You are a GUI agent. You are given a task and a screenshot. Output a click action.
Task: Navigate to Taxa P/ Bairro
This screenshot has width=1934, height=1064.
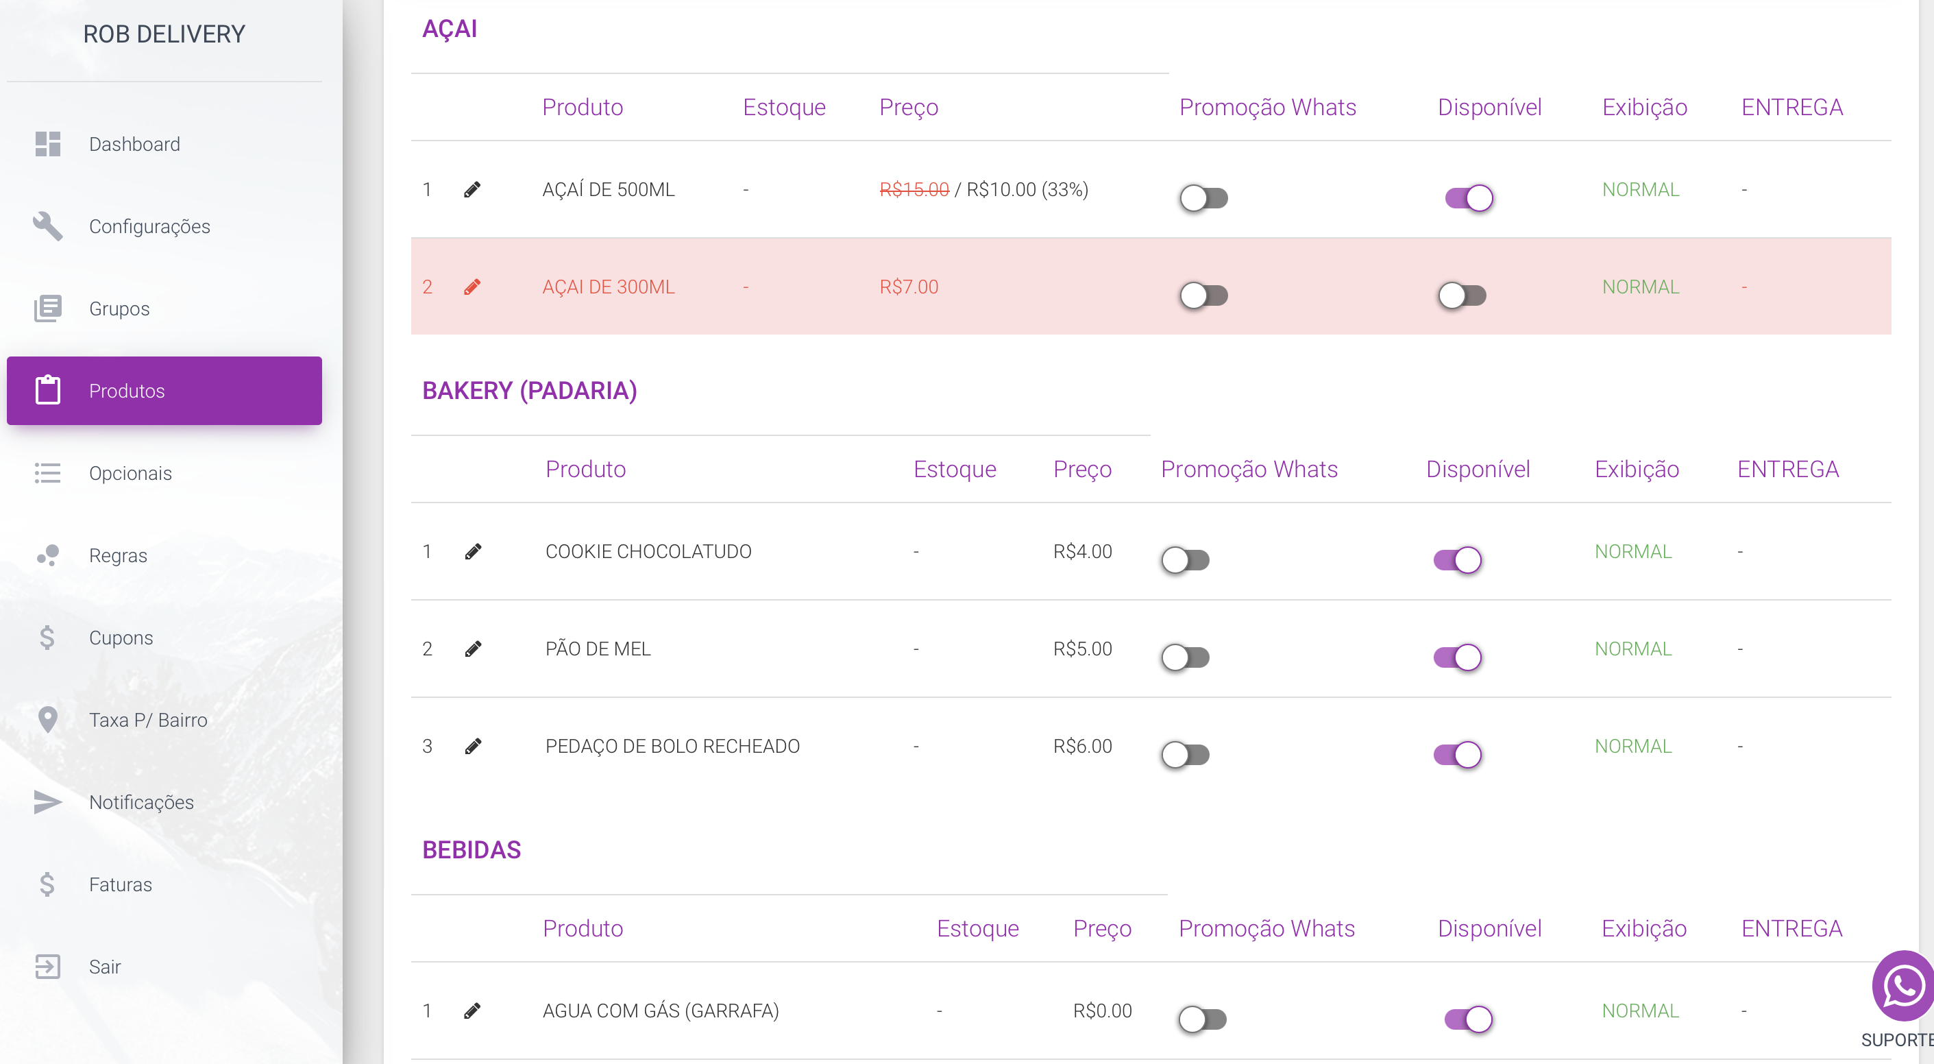tap(148, 720)
